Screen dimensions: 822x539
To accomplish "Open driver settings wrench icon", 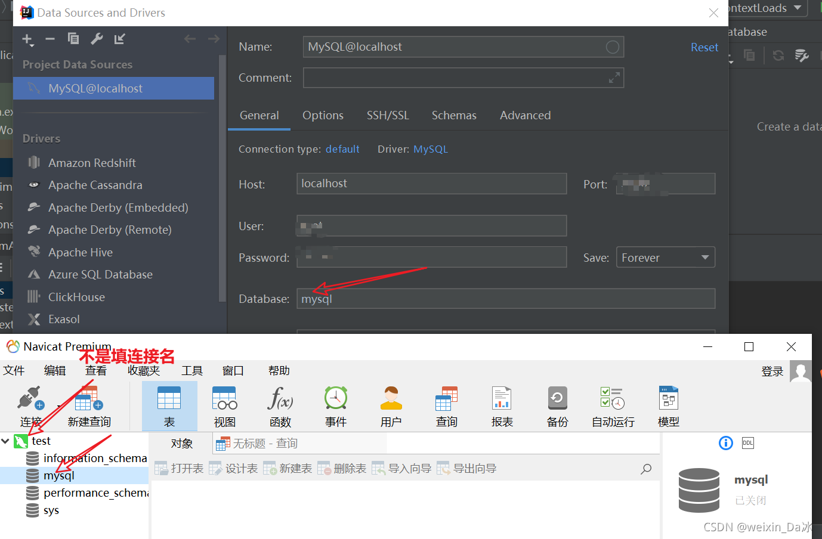I will [97, 39].
